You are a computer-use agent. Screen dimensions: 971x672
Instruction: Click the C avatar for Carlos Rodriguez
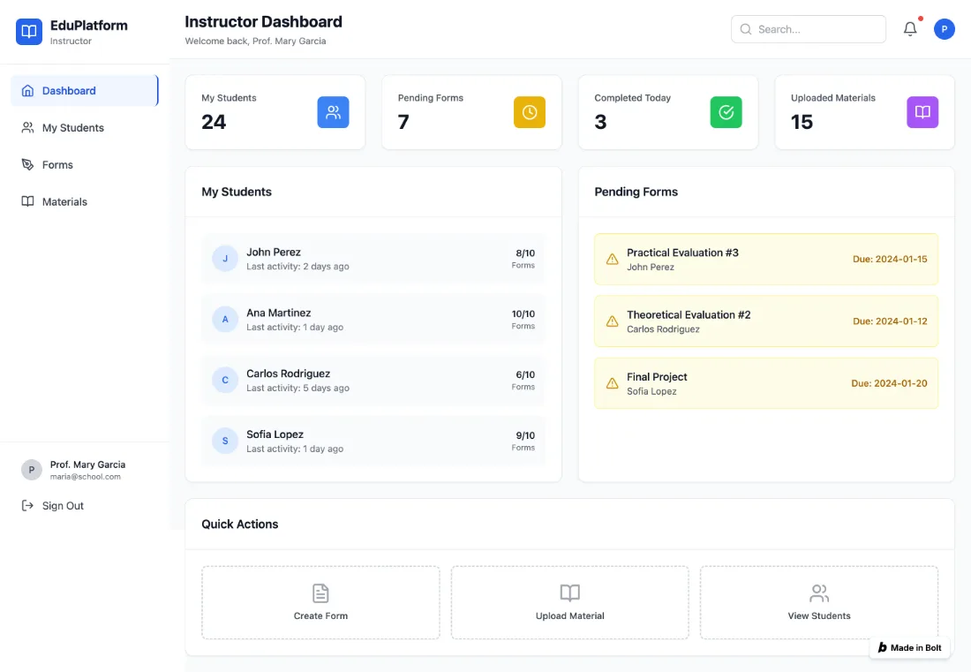click(x=225, y=380)
